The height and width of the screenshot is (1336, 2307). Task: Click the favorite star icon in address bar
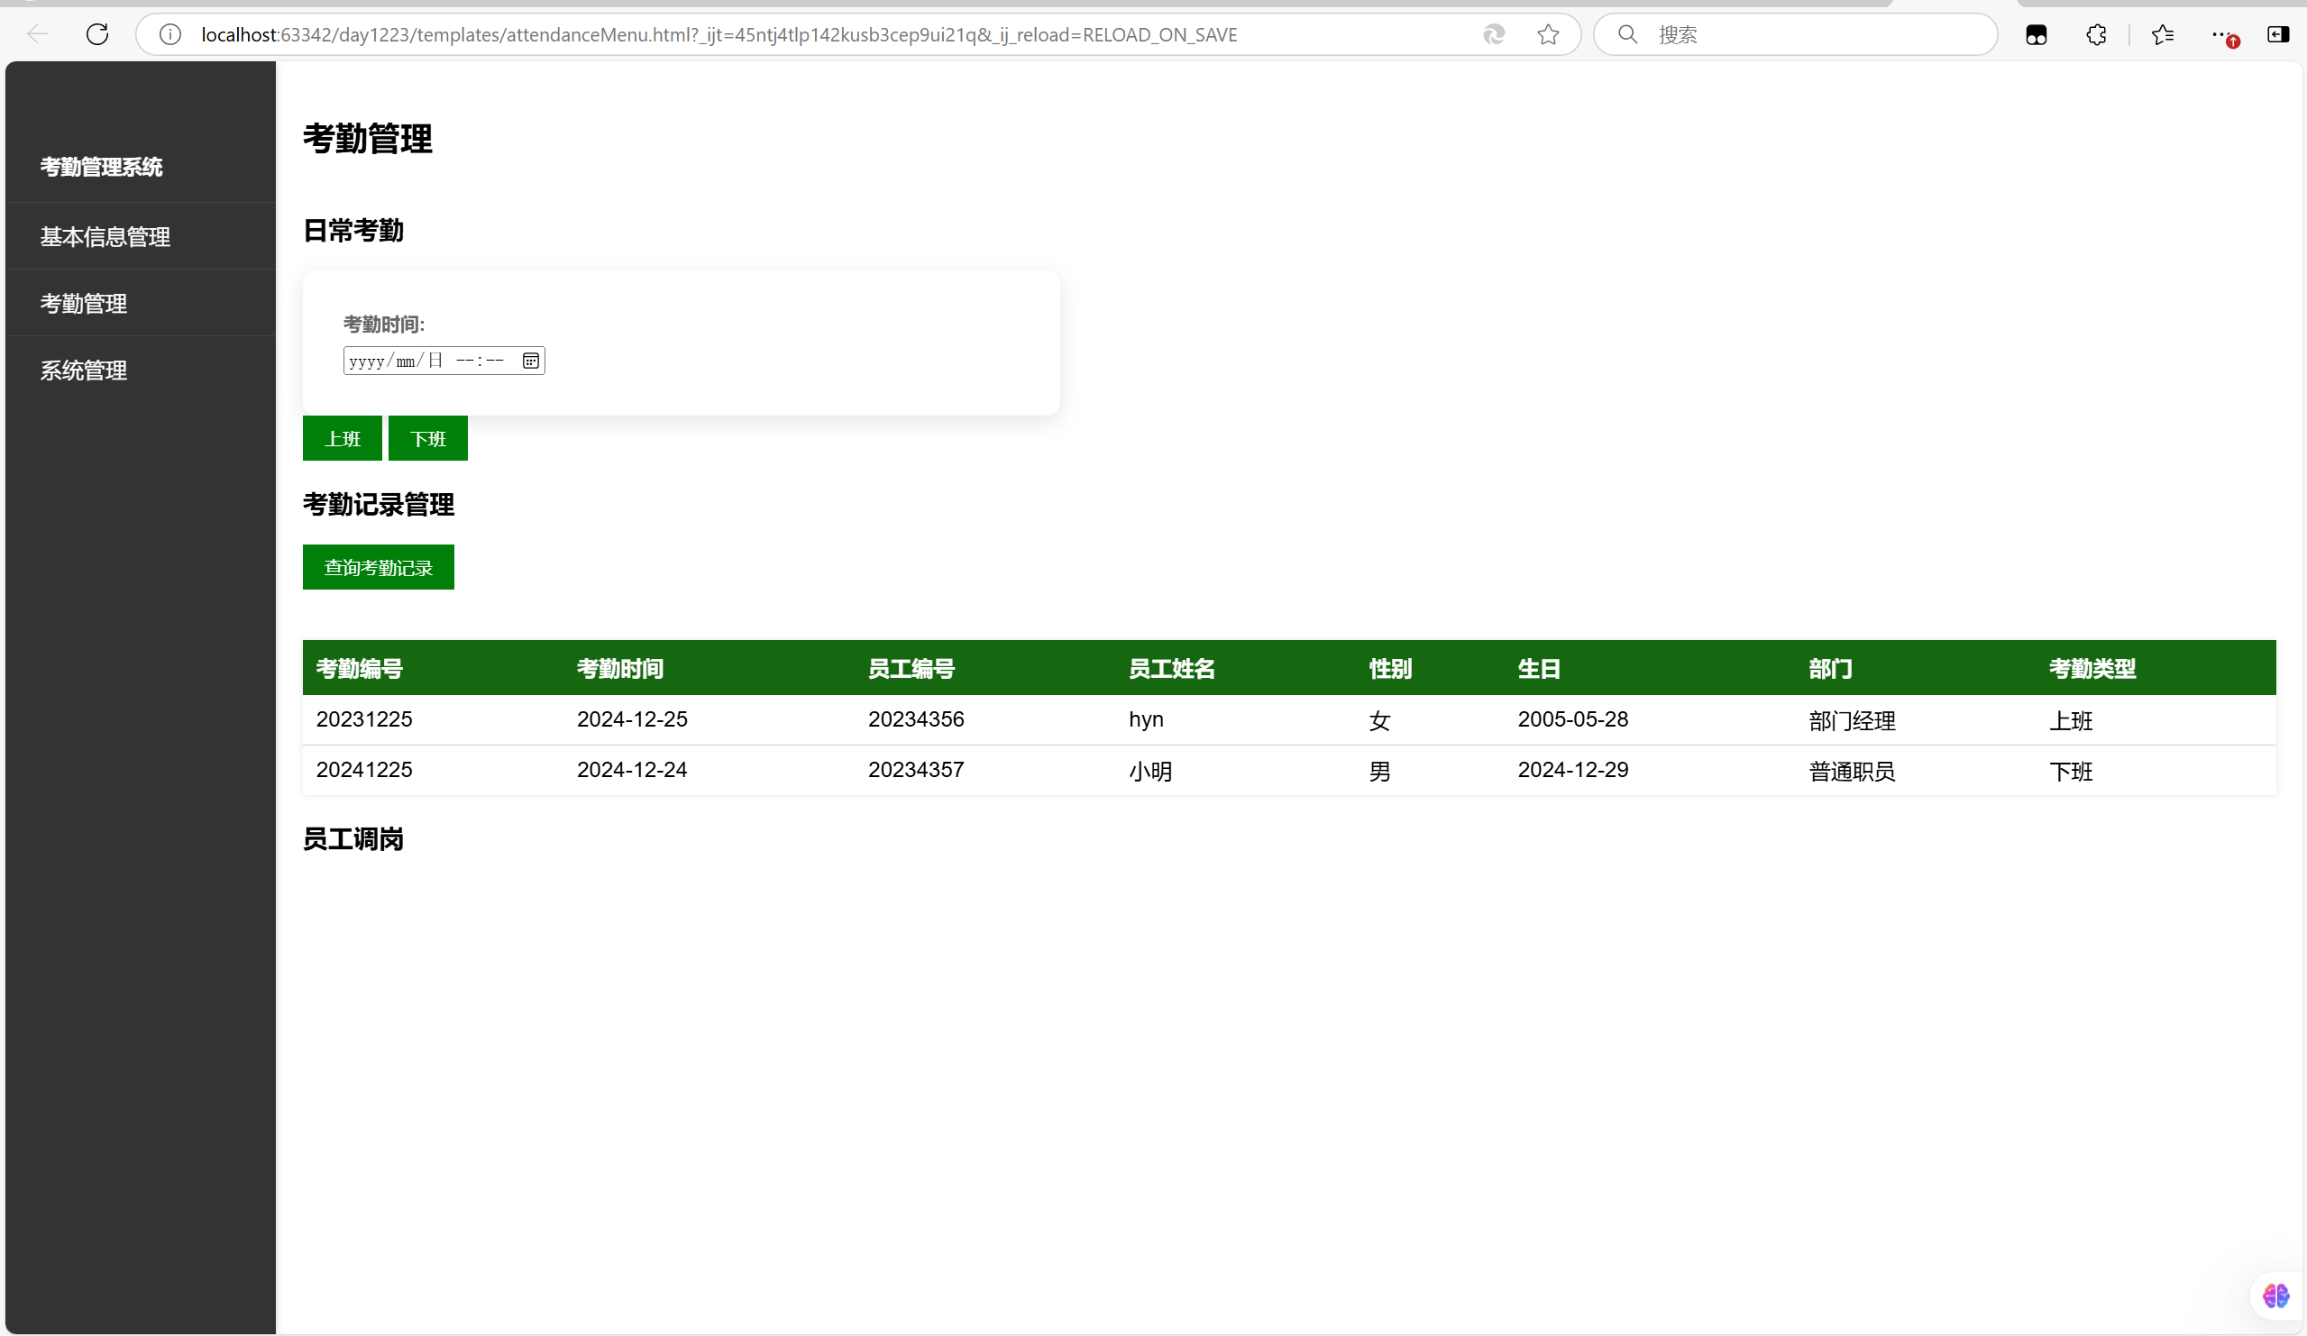pos(1548,35)
